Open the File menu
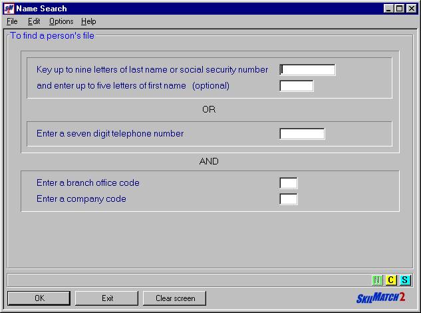Image resolution: width=421 pixels, height=313 pixels. click(12, 21)
